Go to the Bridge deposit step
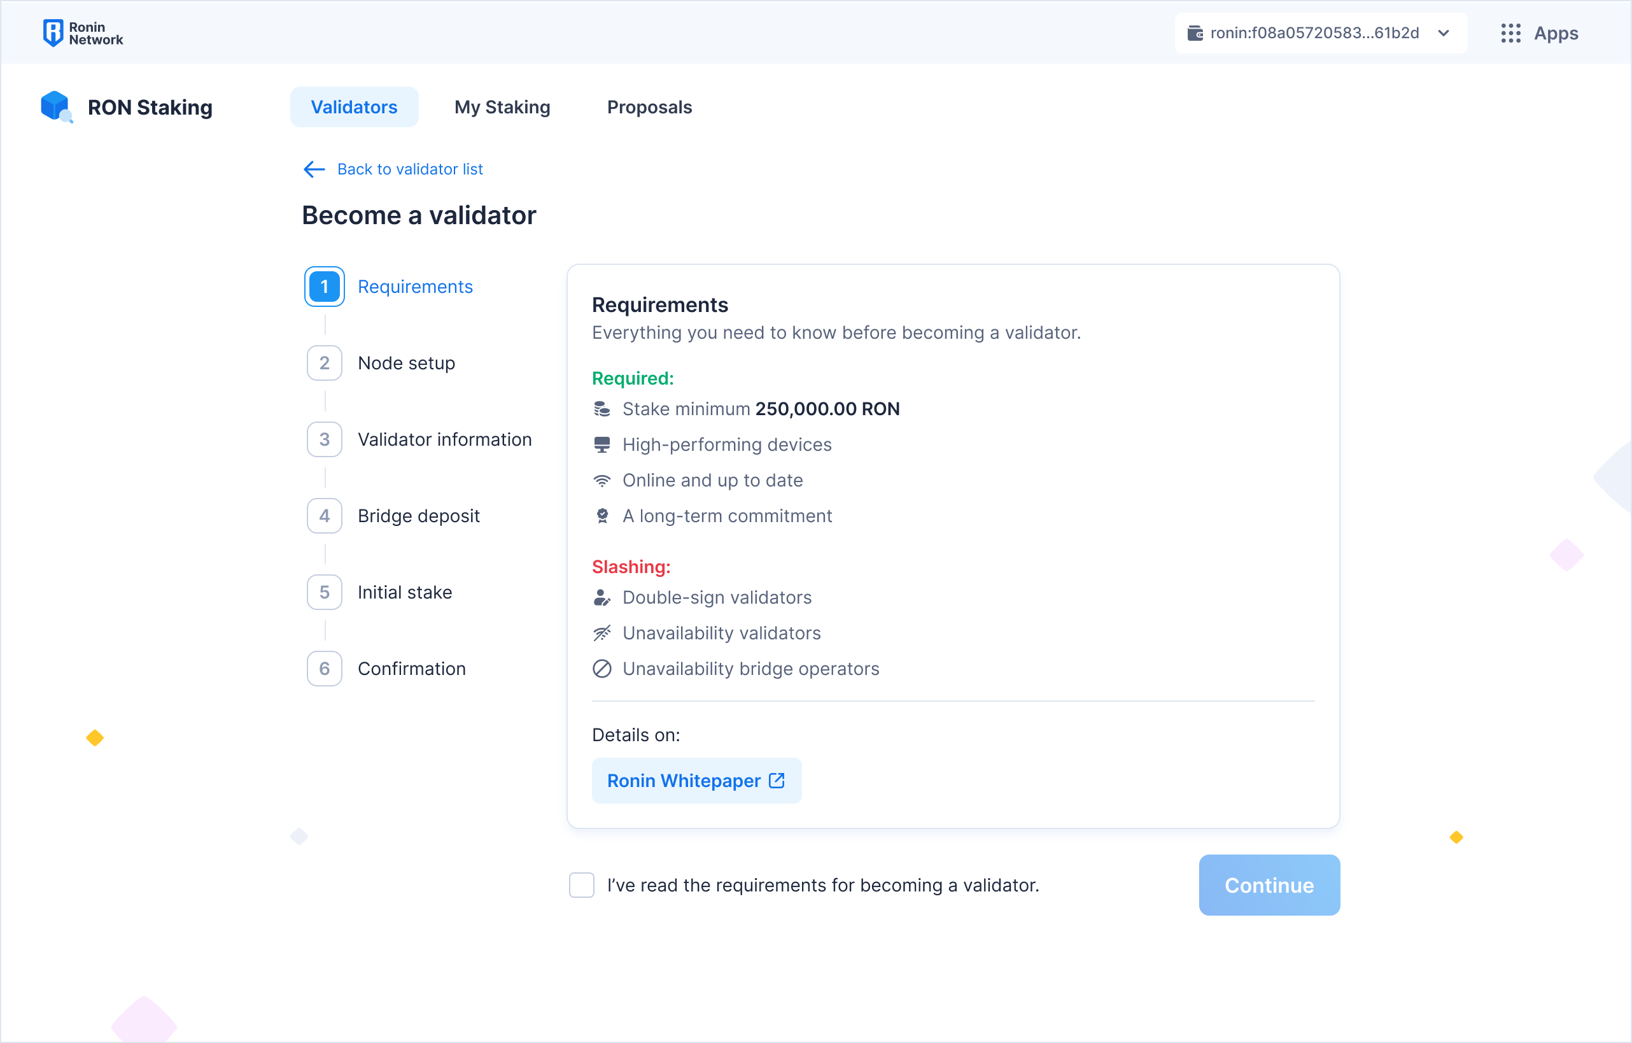The image size is (1632, 1043). coord(419,516)
